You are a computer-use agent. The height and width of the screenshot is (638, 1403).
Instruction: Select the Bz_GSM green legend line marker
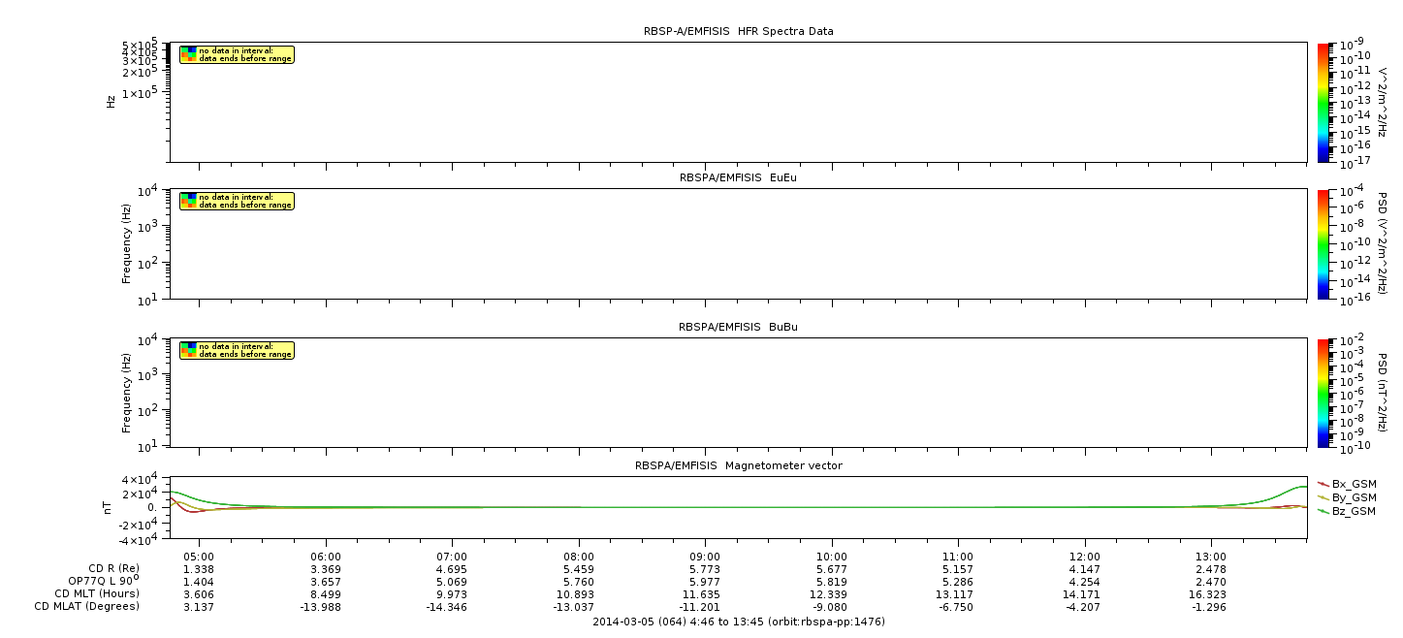click(x=1323, y=511)
